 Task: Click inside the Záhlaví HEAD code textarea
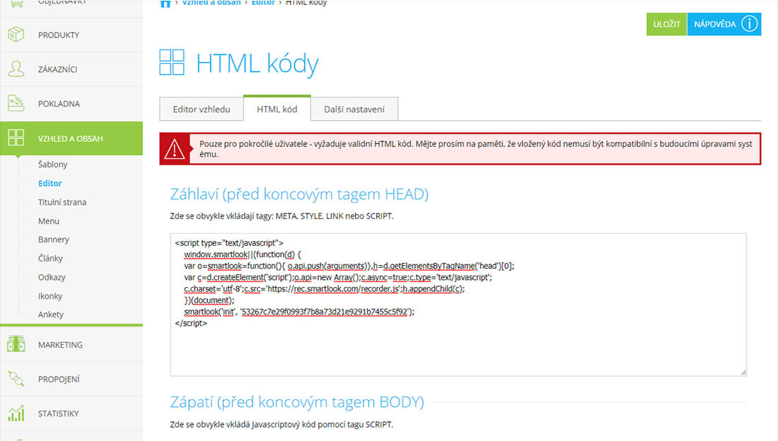coord(458,305)
